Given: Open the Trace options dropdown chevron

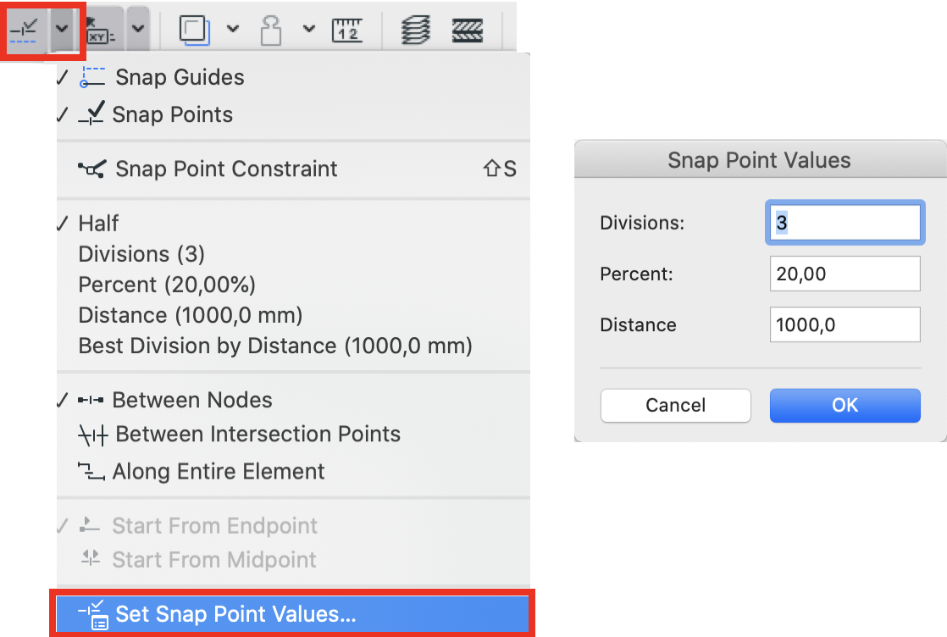Looking at the screenshot, I should click(233, 29).
